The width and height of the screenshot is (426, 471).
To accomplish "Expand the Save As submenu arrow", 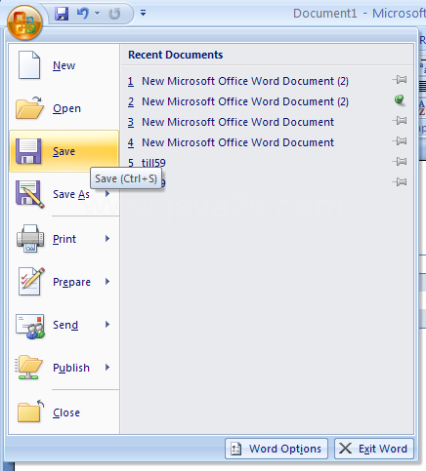I will [107, 194].
